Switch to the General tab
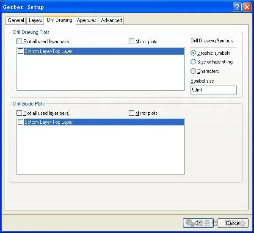The width and height of the screenshot is (254, 233). [16, 20]
